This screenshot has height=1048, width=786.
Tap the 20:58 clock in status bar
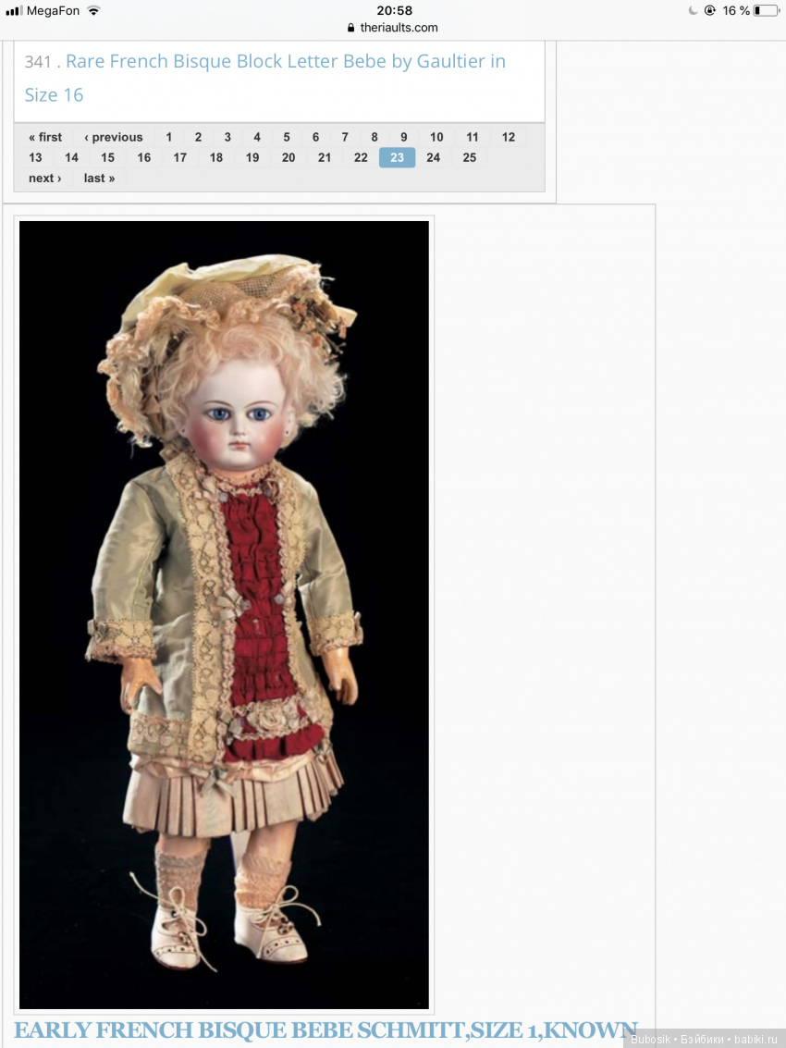tap(394, 11)
